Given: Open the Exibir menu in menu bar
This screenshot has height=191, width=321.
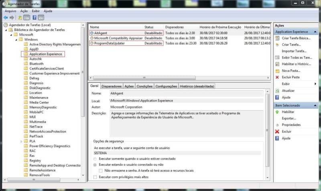Looking at the screenshot, I should (x=36, y=11).
